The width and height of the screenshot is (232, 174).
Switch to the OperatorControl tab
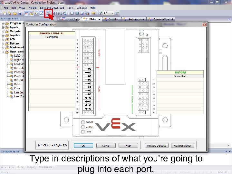[x=161, y=19]
